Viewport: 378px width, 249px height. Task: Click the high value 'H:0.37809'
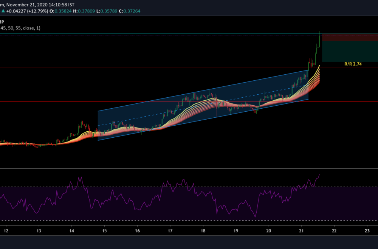click(84, 11)
